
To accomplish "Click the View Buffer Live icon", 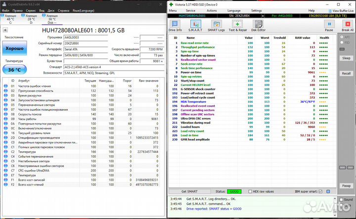I will 330,11.
